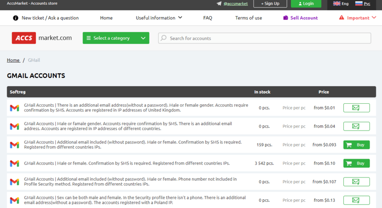The height and width of the screenshot is (208, 382).
Task: Switch language to Eng via UK flag
Action: point(340,4)
